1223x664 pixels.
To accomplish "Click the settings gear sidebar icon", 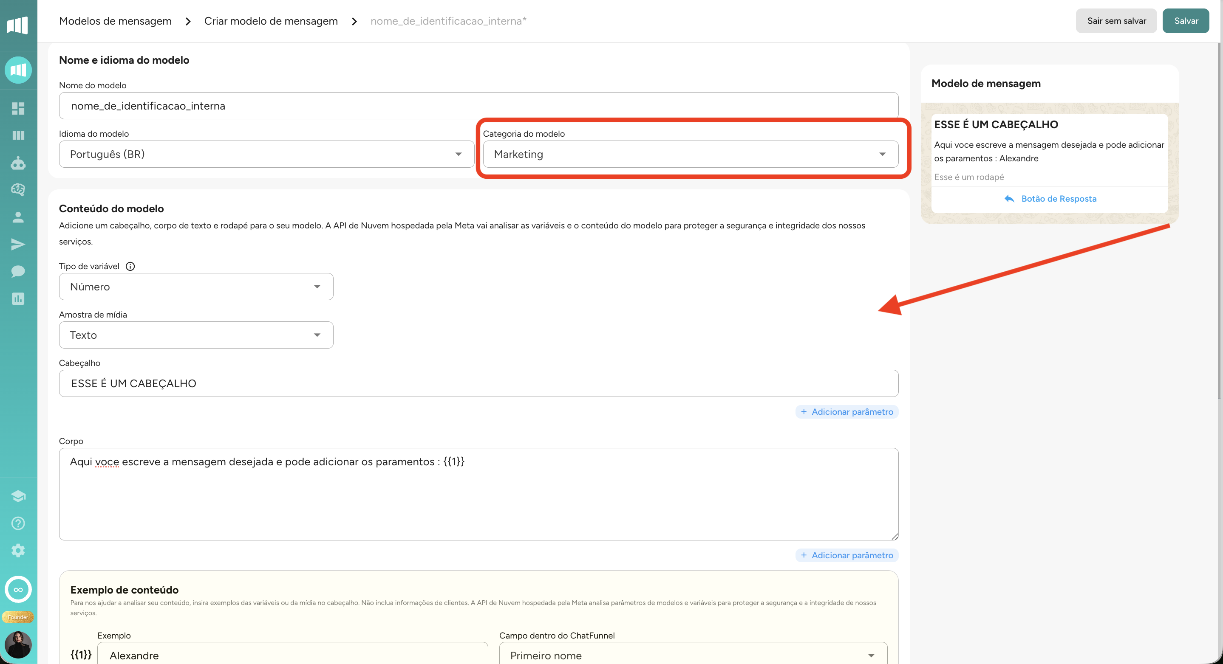I will tap(18, 551).
